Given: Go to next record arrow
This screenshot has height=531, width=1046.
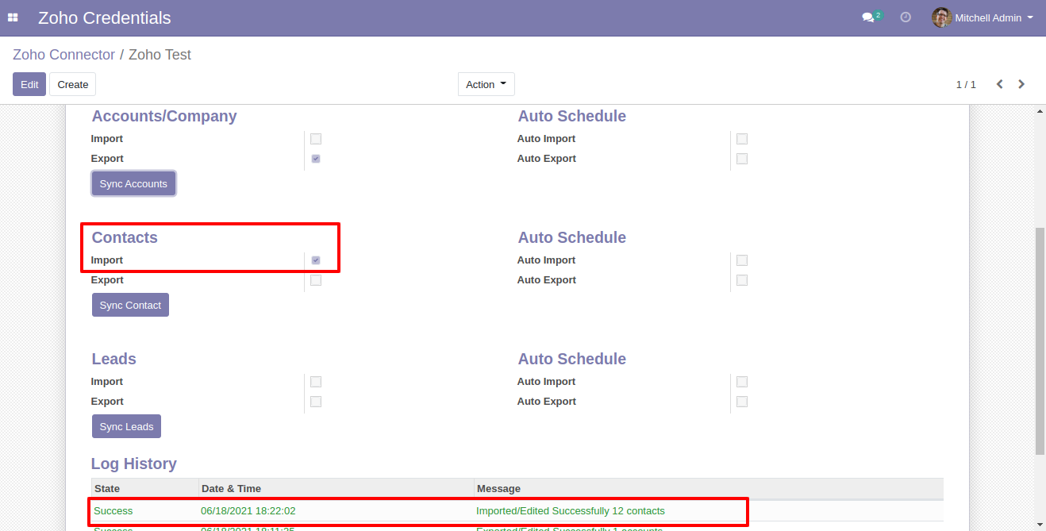Looking at the screenshot, I should pyautogui.click(x=1021, y=84).
